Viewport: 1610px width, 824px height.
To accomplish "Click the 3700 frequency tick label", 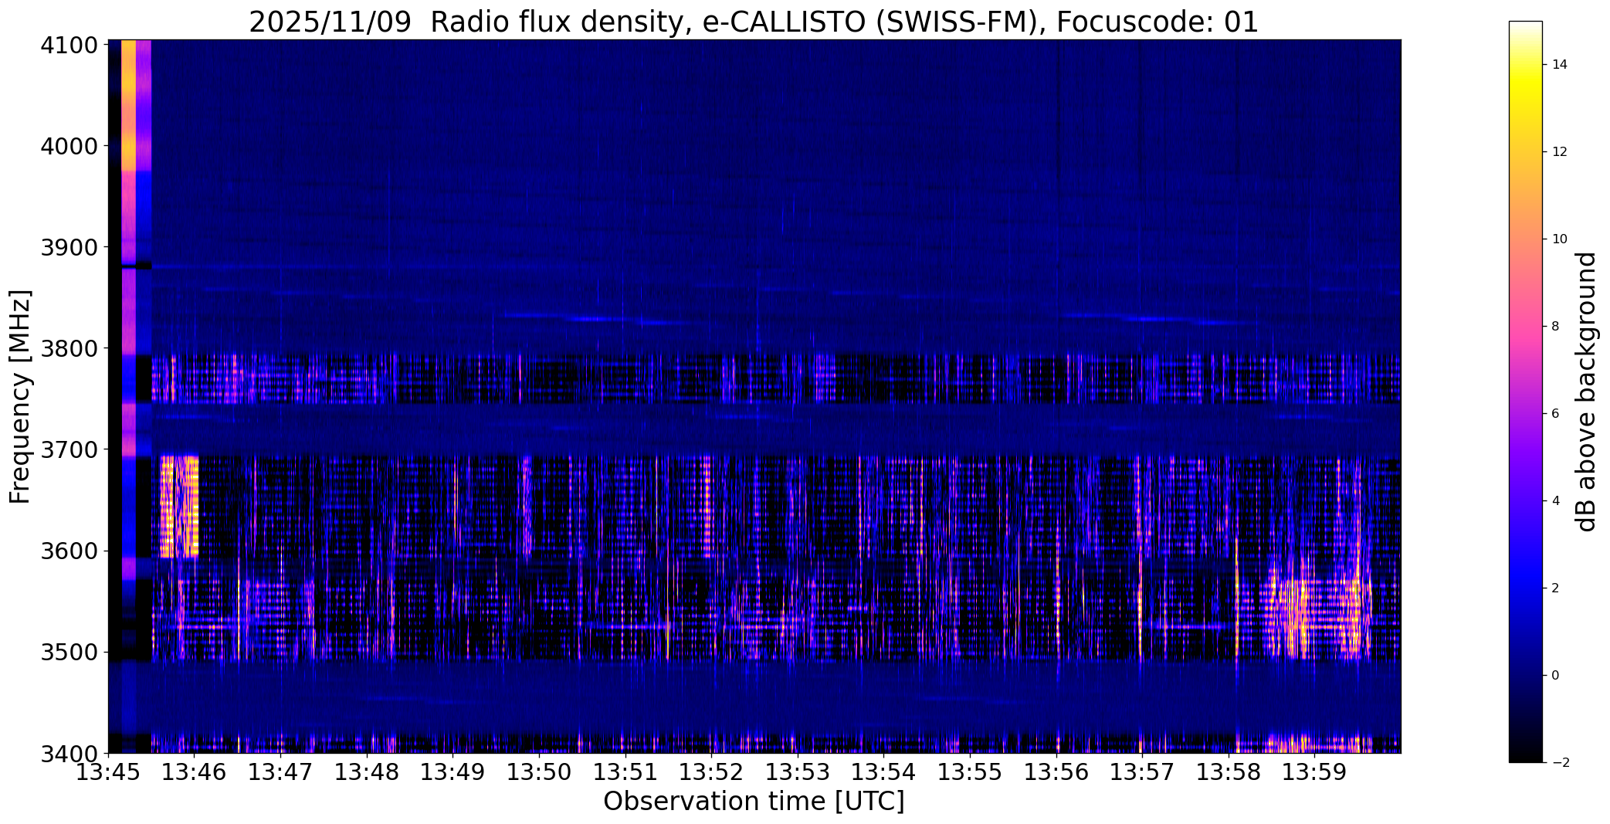I will 69,449.
